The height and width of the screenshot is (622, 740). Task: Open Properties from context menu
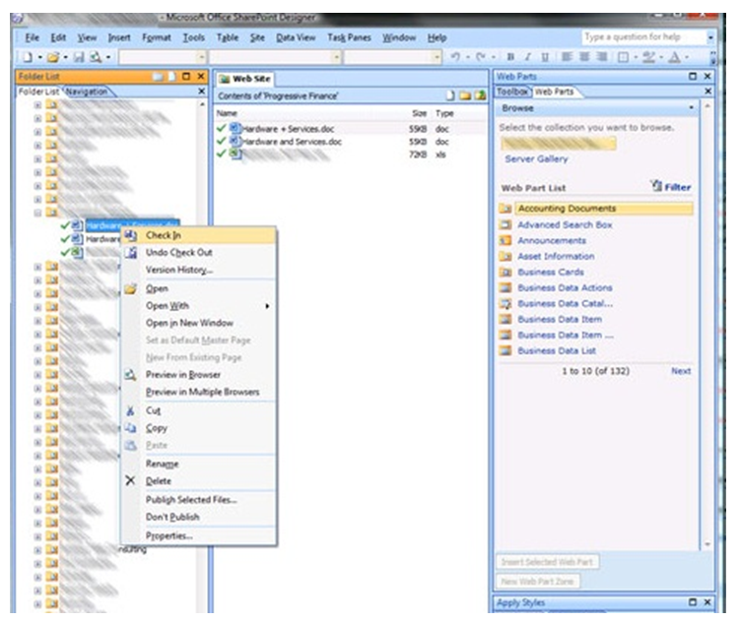[x=199, y=536]
